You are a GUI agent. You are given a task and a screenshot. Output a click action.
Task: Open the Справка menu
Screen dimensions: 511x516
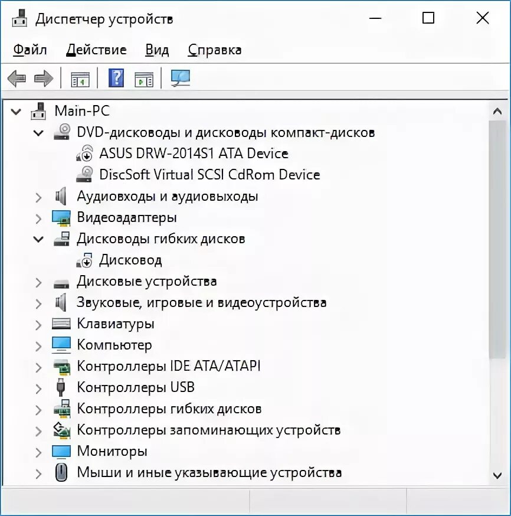click(x=215, y=50)
